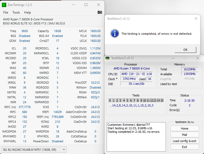The image size is (204, 154).
Task: Click the Available memory value 13955Mb
Action: [189, 74]
